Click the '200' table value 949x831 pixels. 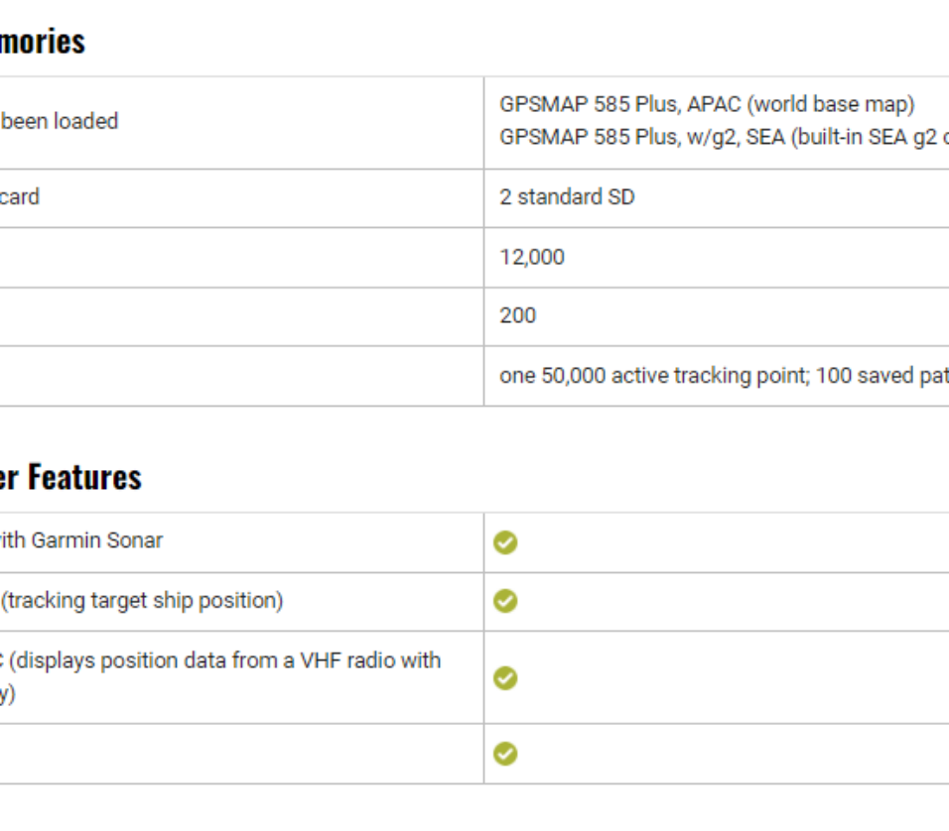(517, 316)
